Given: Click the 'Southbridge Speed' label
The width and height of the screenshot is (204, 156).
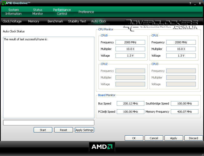Looking at the screenshot, I should (157, 103).
